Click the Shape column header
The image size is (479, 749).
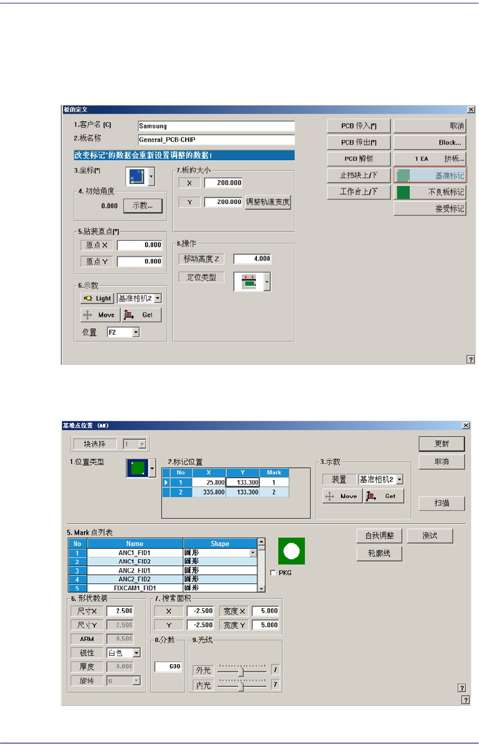pos(220,543)
